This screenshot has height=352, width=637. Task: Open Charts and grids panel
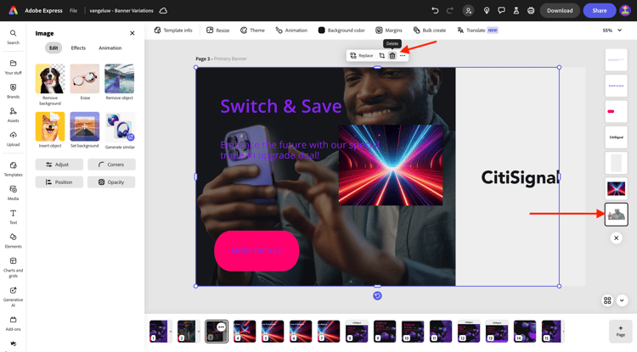(13, 267)
